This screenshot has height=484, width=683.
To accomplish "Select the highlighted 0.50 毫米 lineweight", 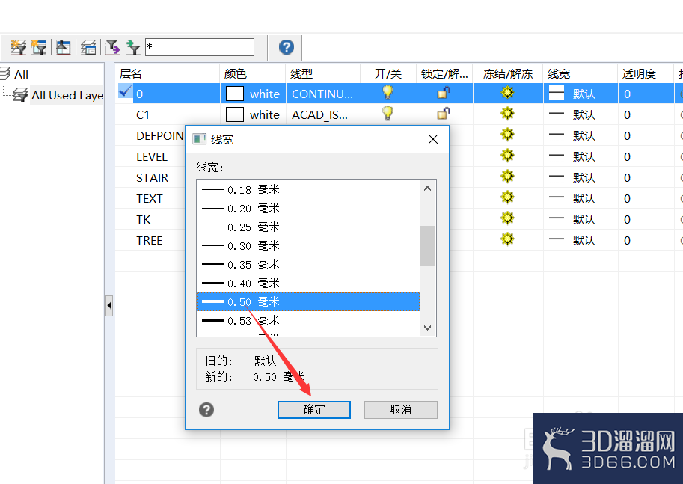I will [x=308, y=302].
